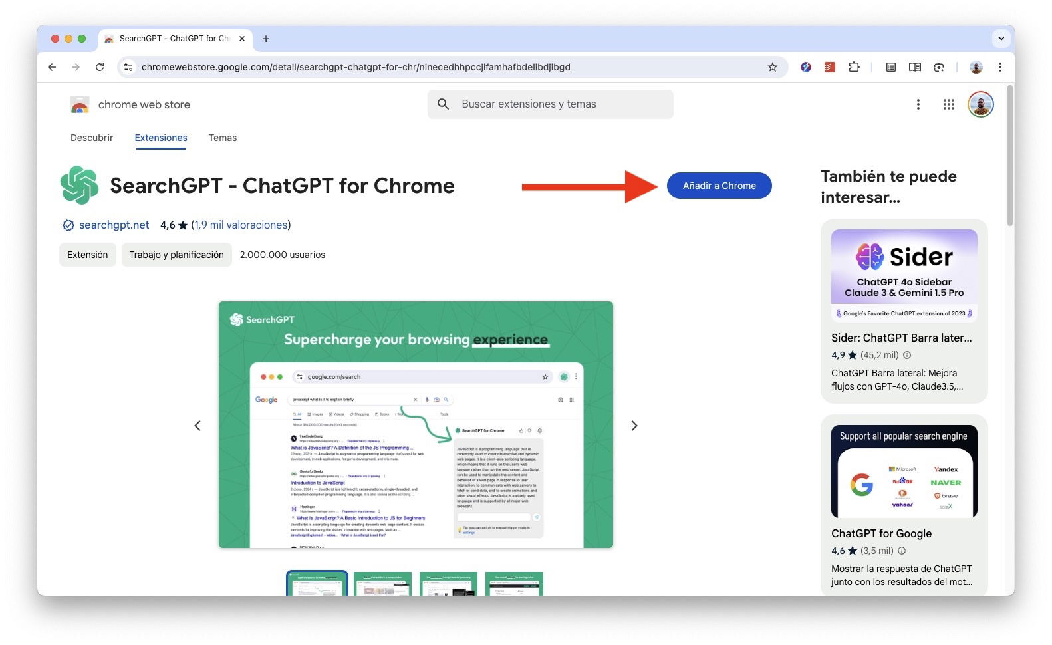
Task: Open the Google account avatar on page
Action: pyautogui.click(x=981, y=104)
